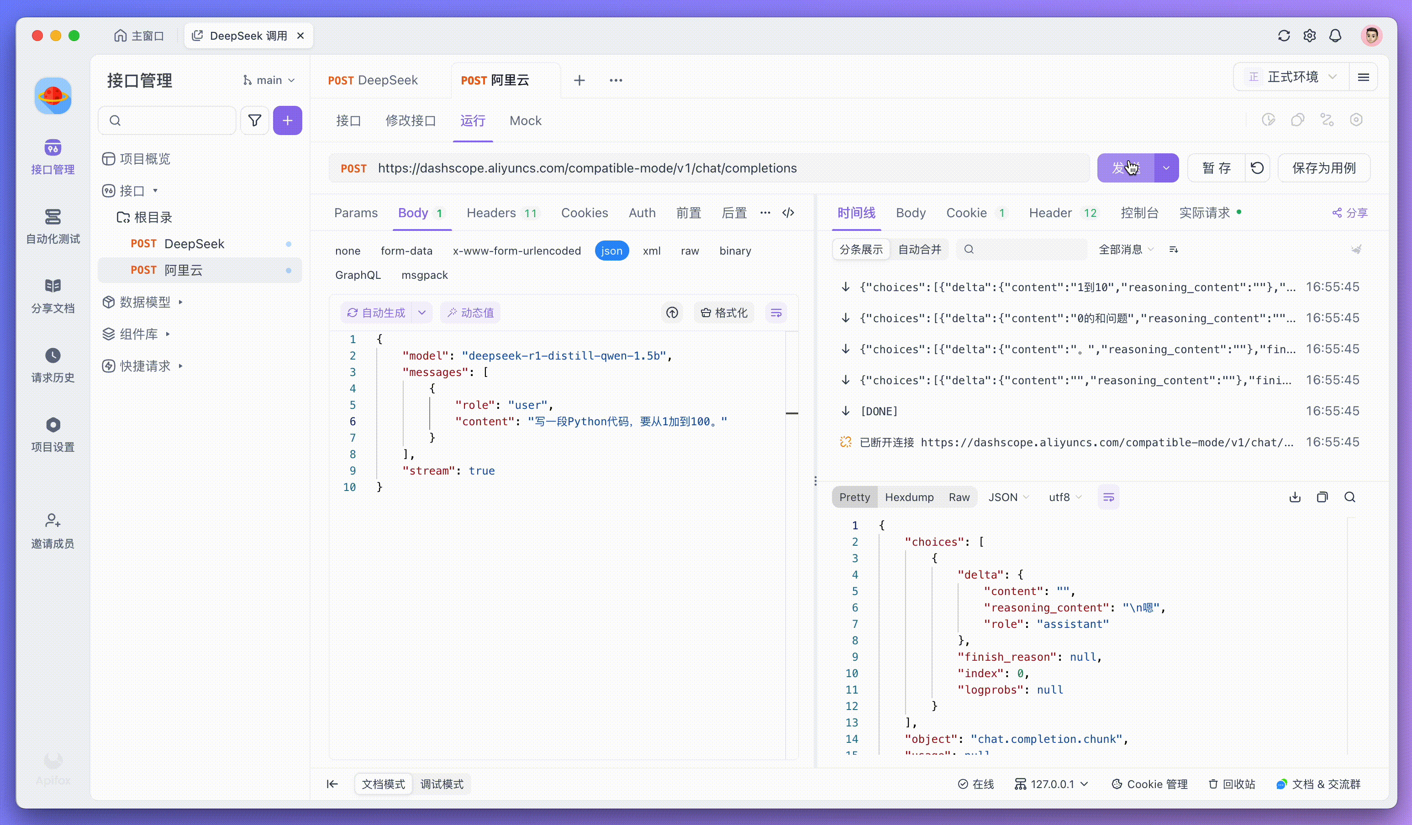The image size is (1412, 825).
Task: Click the filter funnel icon in sidebar
Action: [254, 120]
